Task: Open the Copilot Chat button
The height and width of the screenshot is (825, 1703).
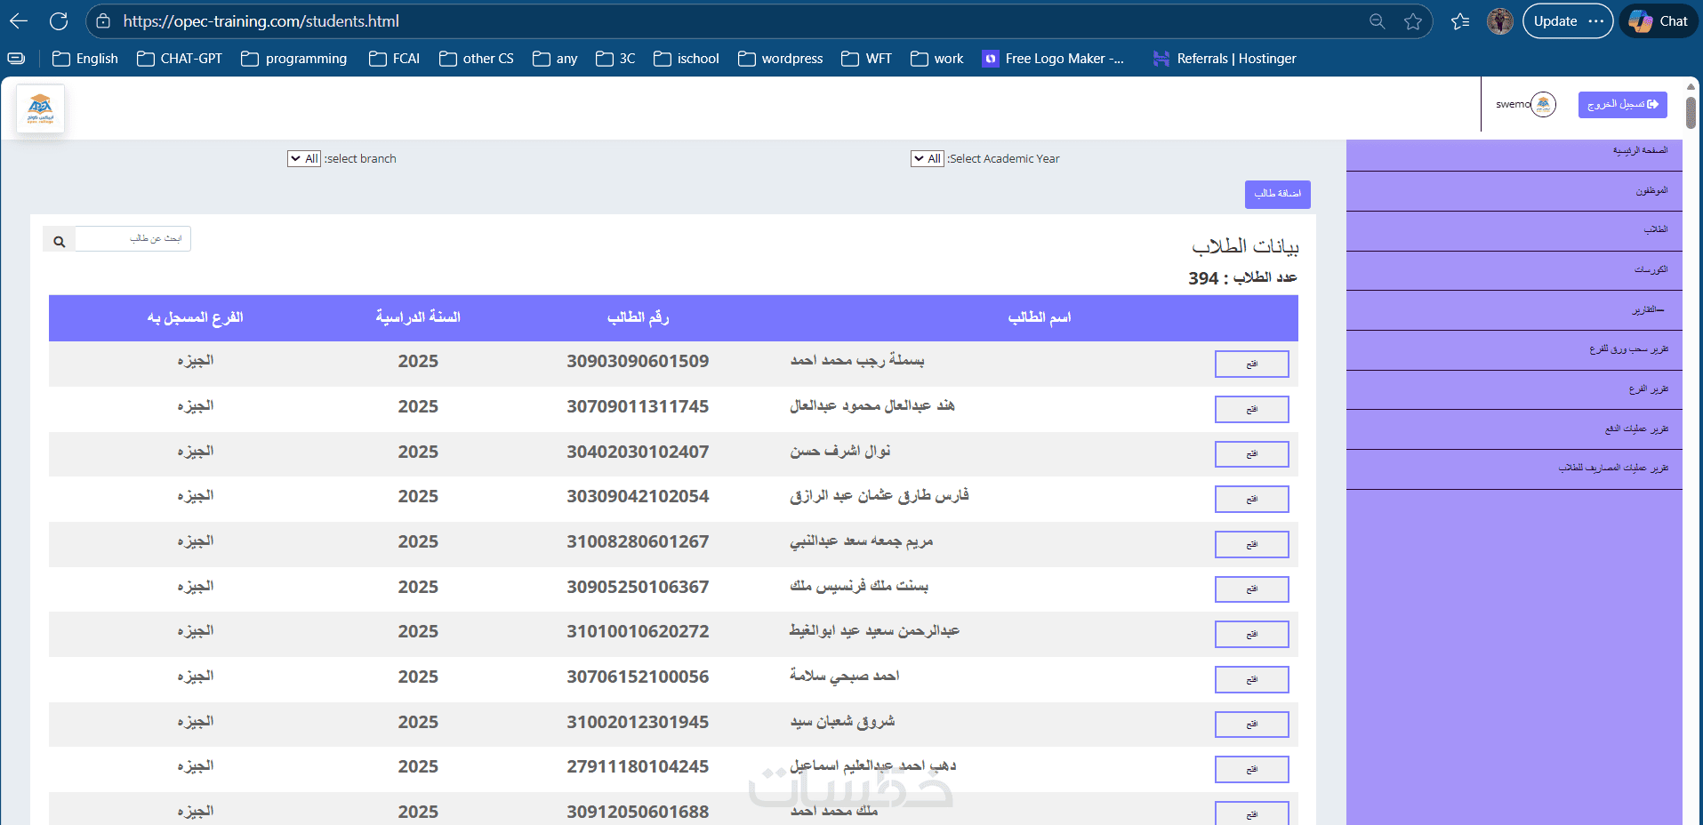Action: [x=1659, y=21]
